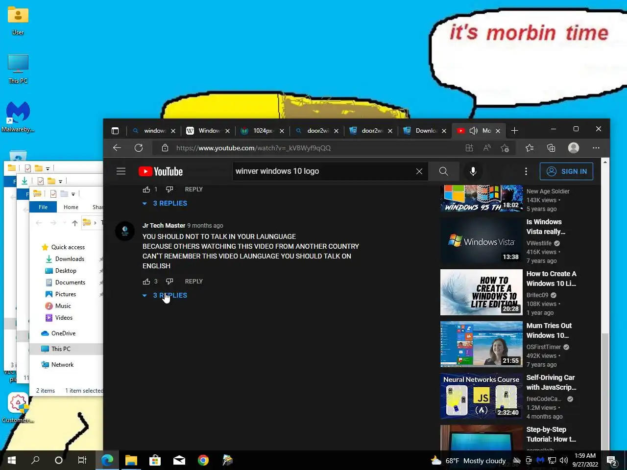
Task: Go back in the Edge browser
Action: tap(117, 148)
